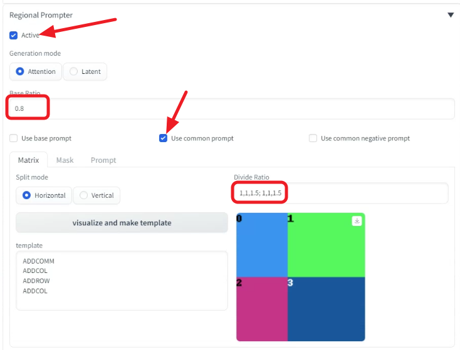This screenshot has width=460, height=350.
Task: Click the Divide Ratio input field
Action: click(341, 193)
